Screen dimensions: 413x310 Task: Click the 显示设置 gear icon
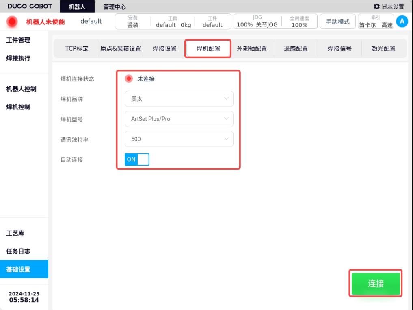376,7
